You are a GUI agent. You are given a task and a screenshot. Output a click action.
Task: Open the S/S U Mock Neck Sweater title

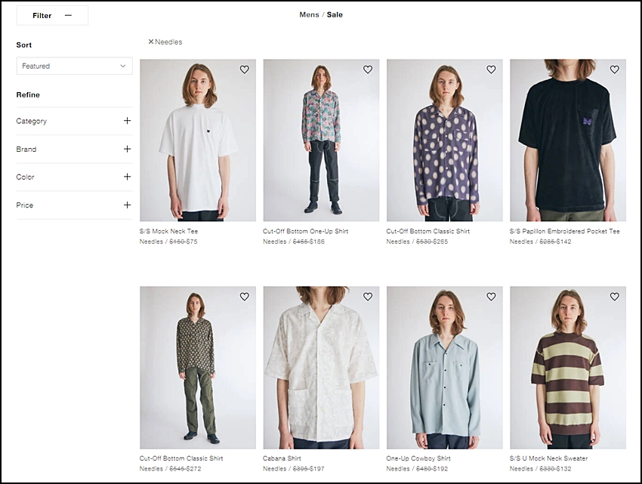click(x=548, y=458)
